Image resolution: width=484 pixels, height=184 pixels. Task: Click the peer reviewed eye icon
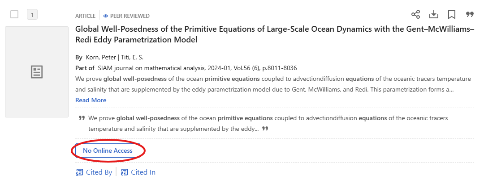(106, 16)
